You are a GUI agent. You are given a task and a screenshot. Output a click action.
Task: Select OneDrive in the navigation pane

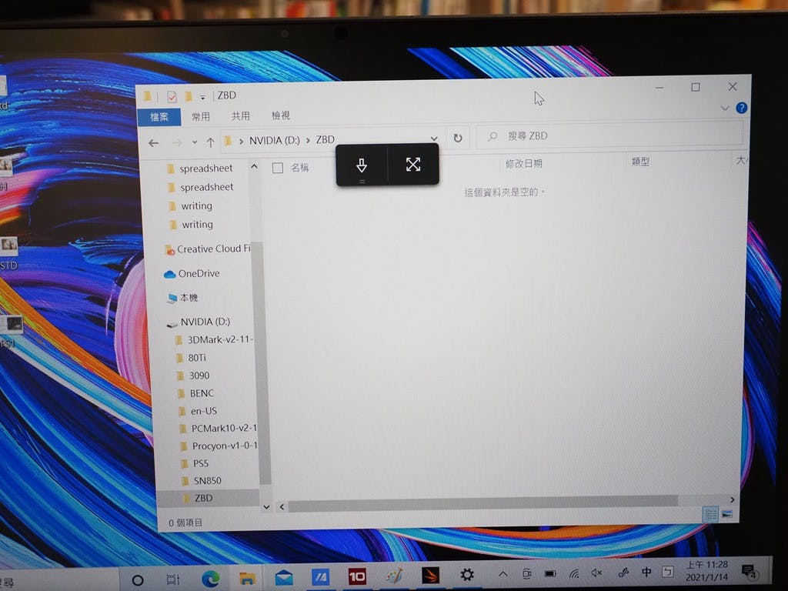(x=192, y=273)
